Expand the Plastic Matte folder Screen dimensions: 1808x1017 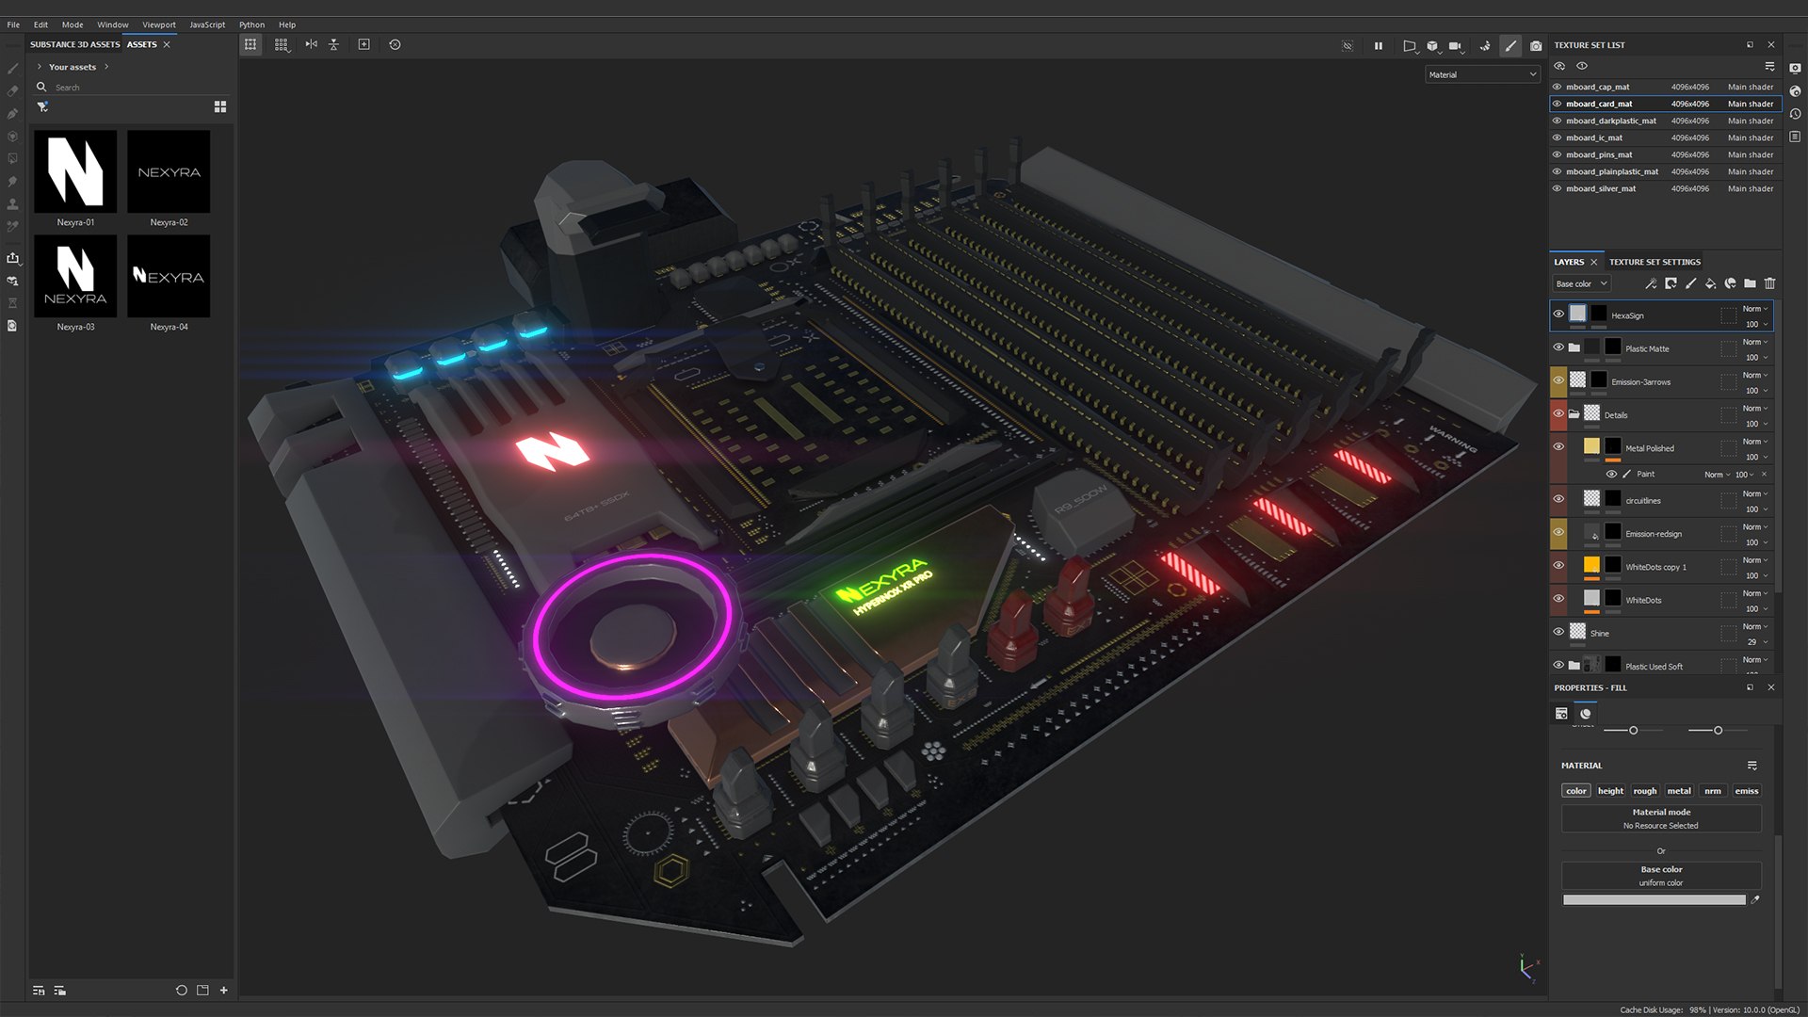[x=1574, y=347]
